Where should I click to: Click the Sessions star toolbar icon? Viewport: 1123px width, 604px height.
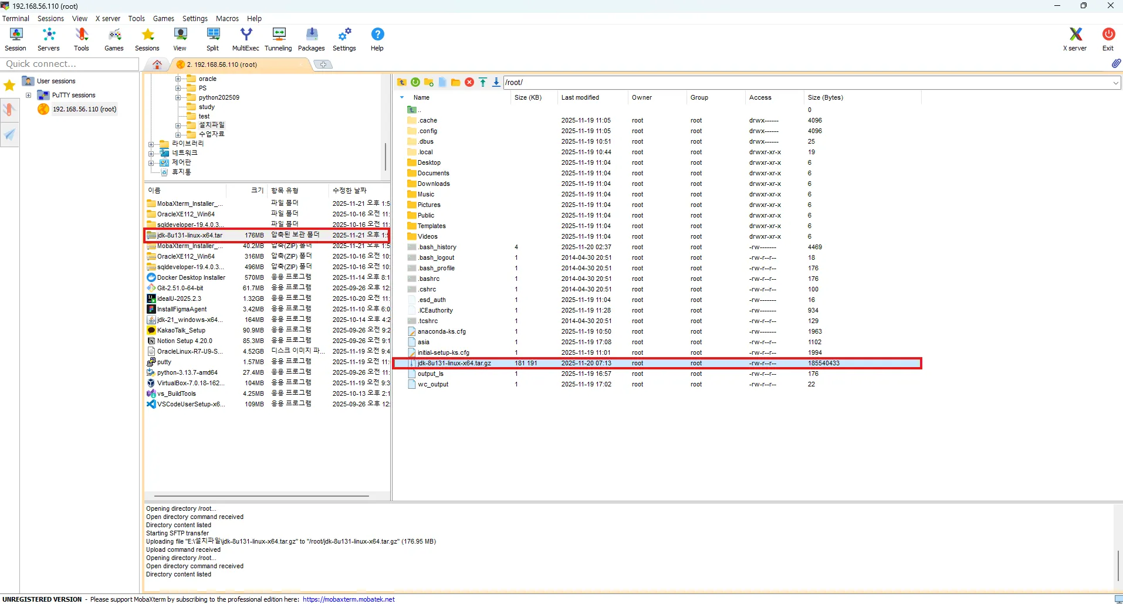147,39
